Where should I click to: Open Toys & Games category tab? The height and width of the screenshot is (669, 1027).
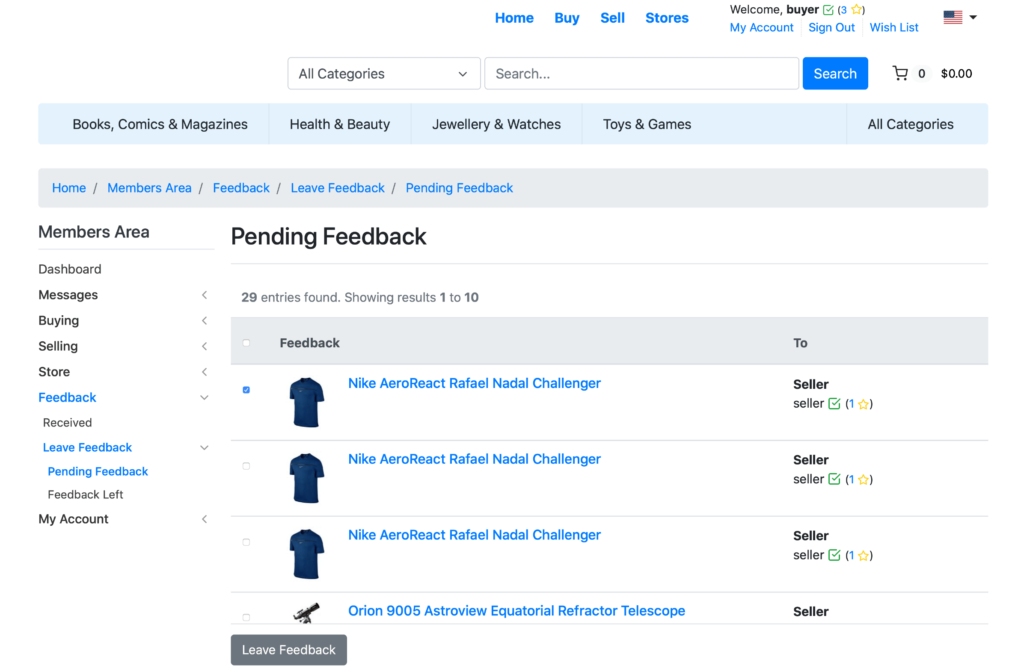647,124
